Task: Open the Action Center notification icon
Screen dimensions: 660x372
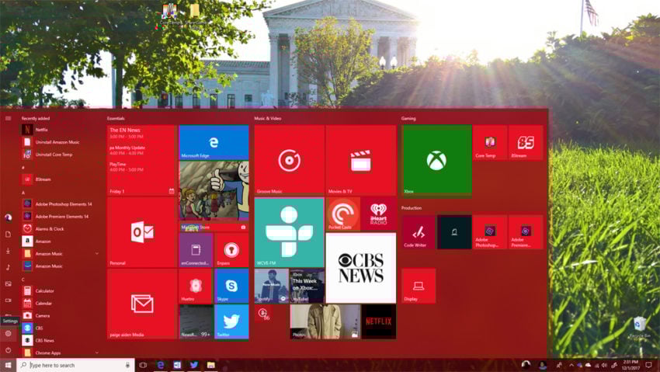Action: tap(648, 365)
